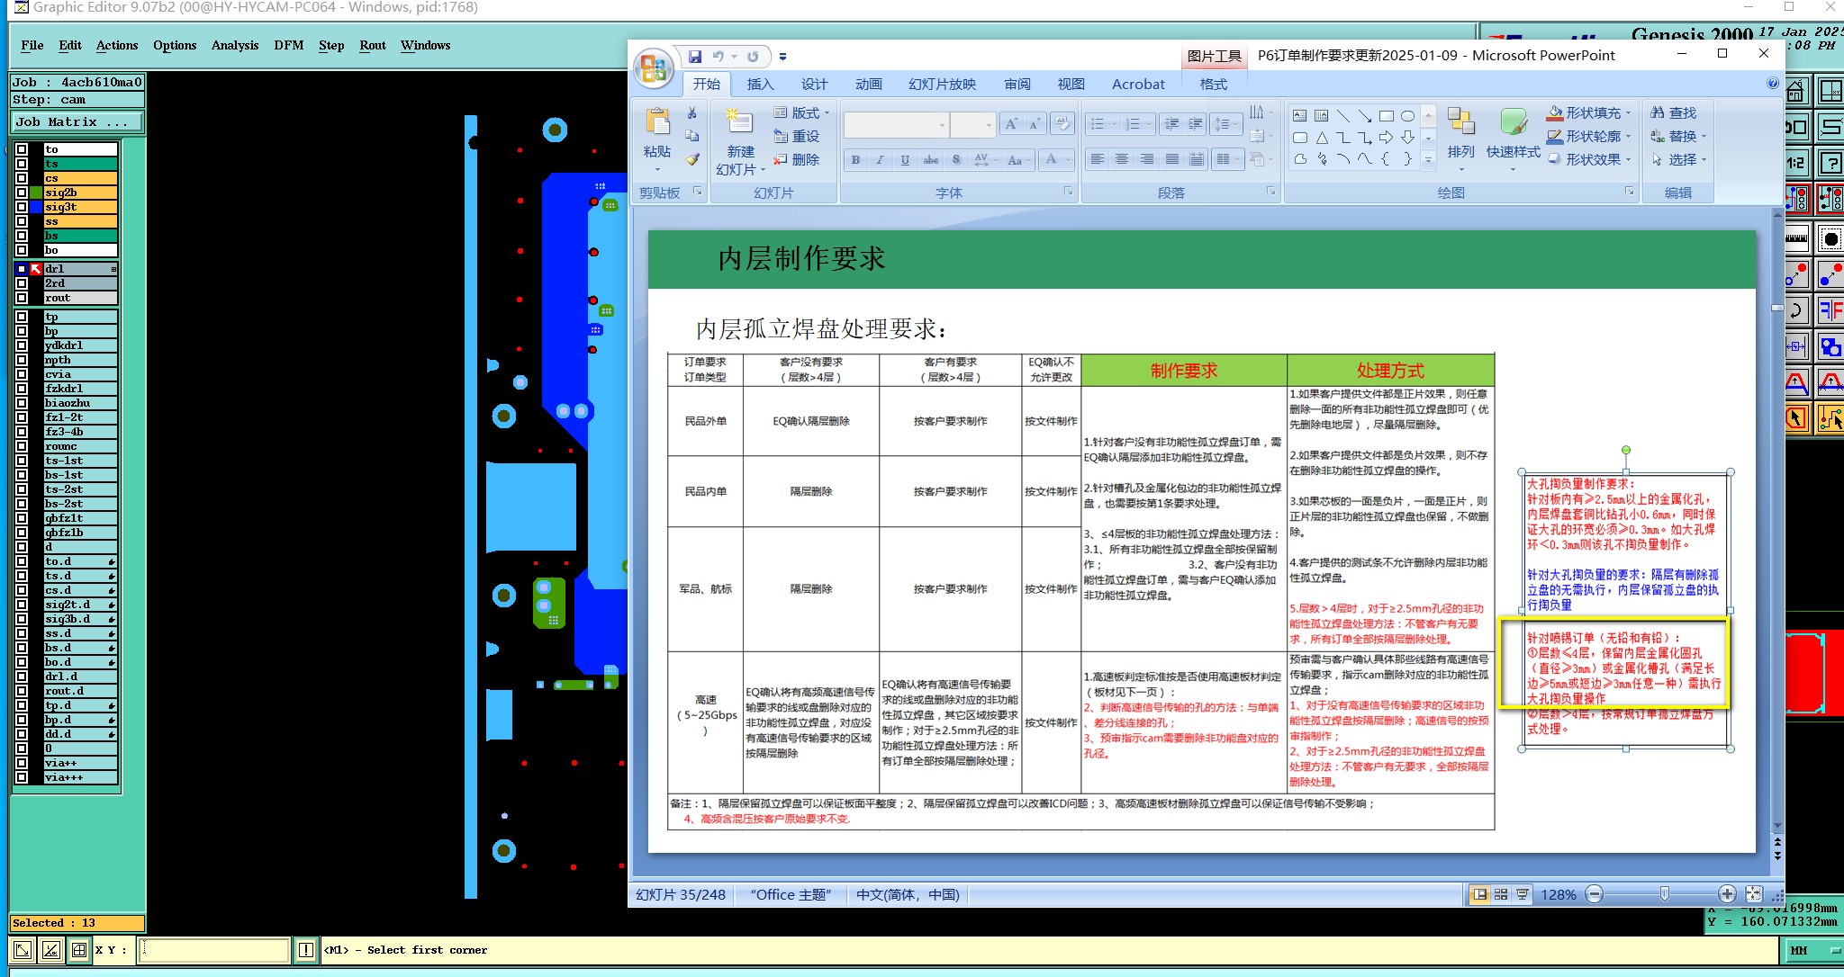The image size is (1844, 977).
Task: Click the Job Matrix button
Action: click(x=77, y=121)
